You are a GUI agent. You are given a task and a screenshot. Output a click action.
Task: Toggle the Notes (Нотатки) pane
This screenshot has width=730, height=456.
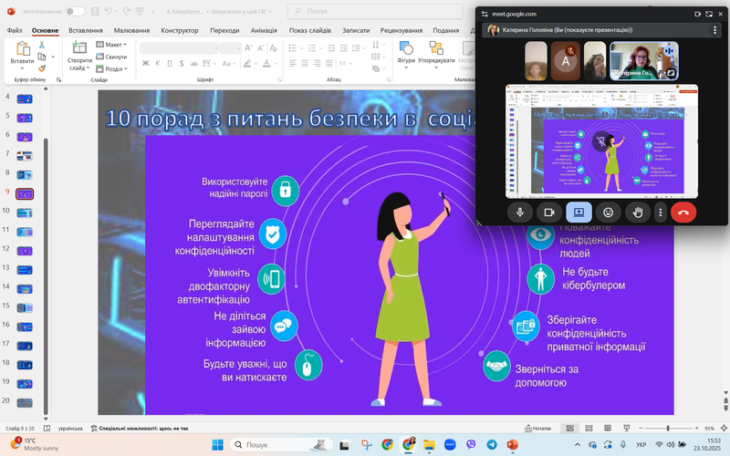tap(537, 428)
